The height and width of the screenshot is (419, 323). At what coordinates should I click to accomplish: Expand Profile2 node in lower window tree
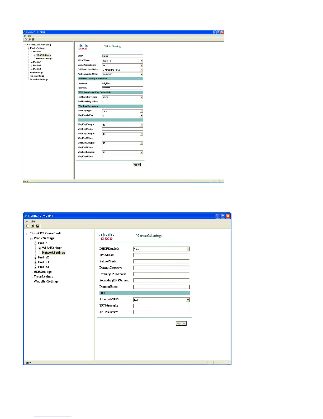point(36,258)
